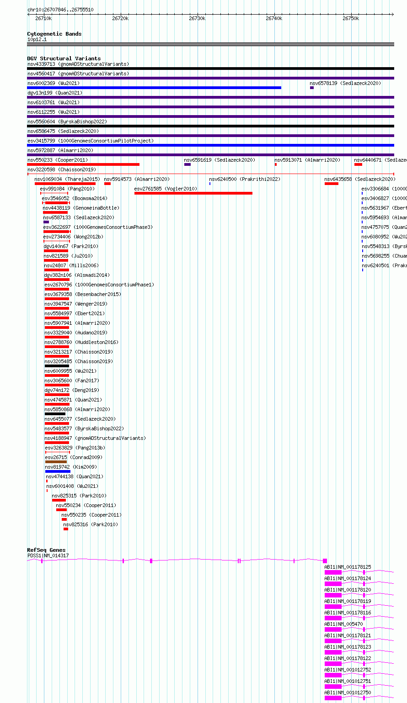Open esv991084 (Pang2010) variant
The image size is (407, 703).
click(x=67, y=189)
